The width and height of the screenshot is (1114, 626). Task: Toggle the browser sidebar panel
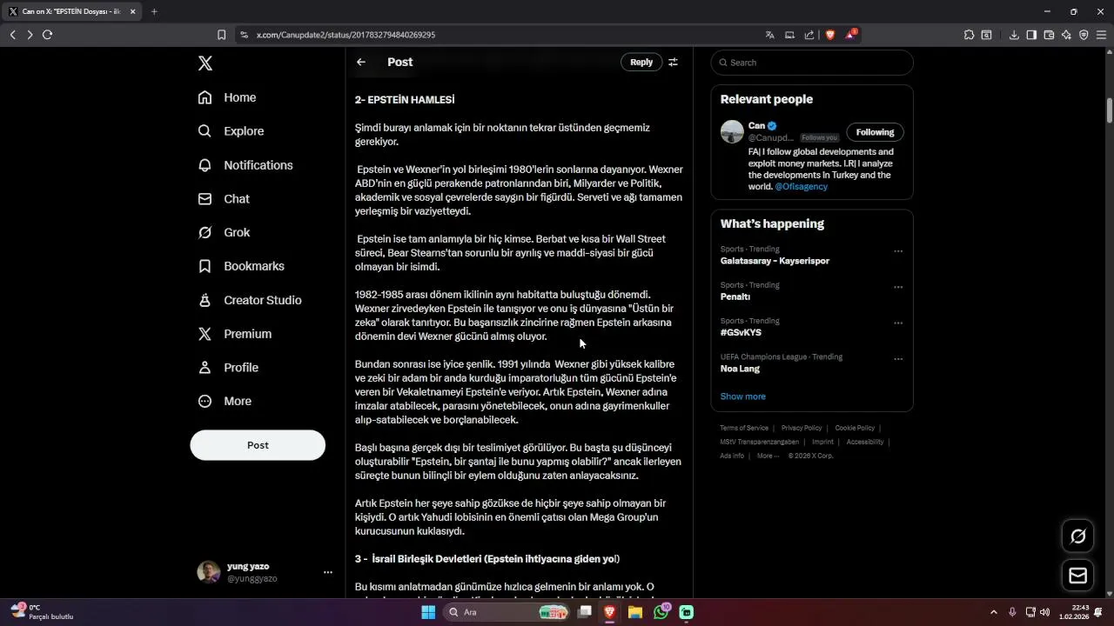1031,35
